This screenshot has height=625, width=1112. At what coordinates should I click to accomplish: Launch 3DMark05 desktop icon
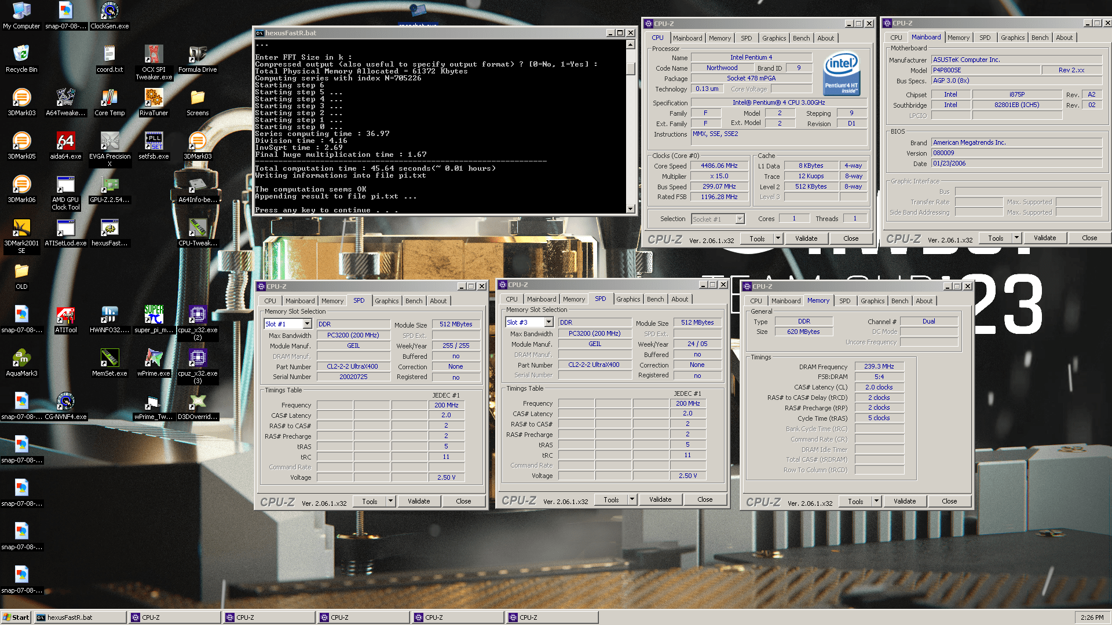point(21,145)
